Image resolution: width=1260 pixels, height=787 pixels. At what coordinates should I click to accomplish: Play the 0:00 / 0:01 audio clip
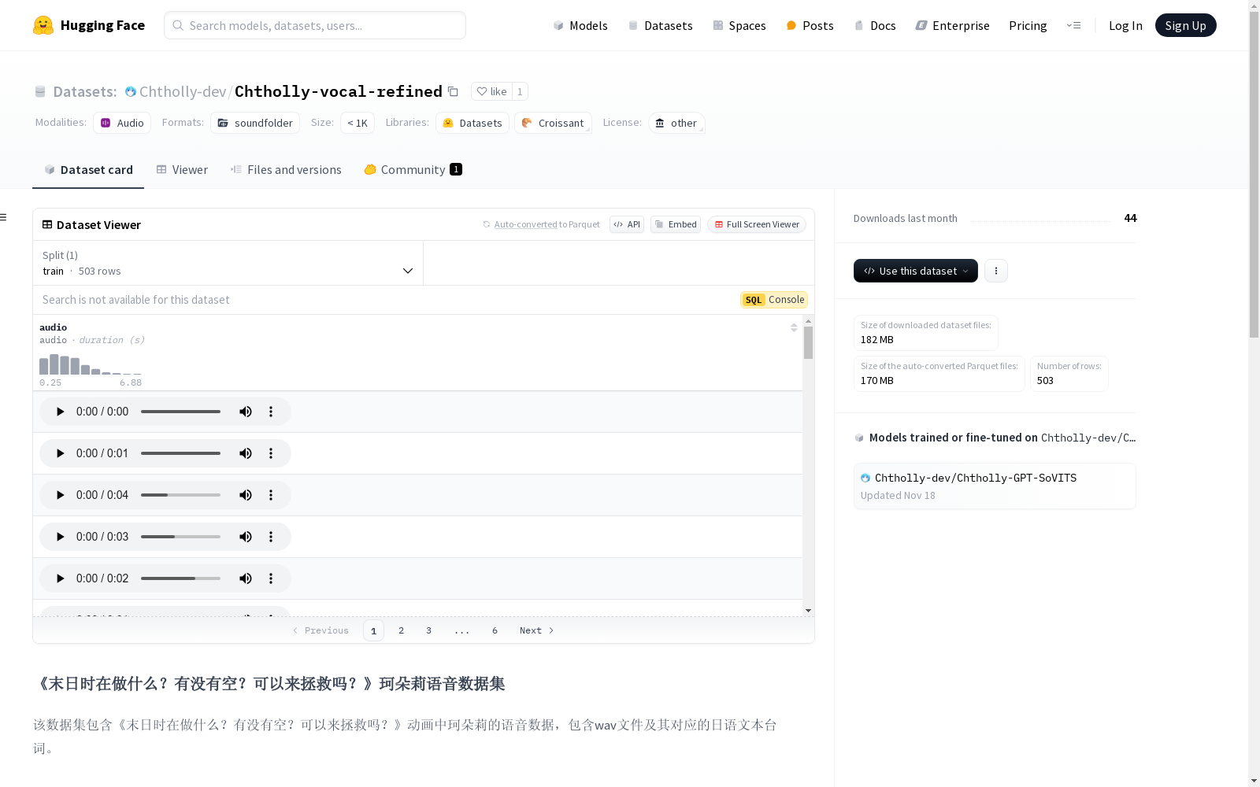(60, 453)
